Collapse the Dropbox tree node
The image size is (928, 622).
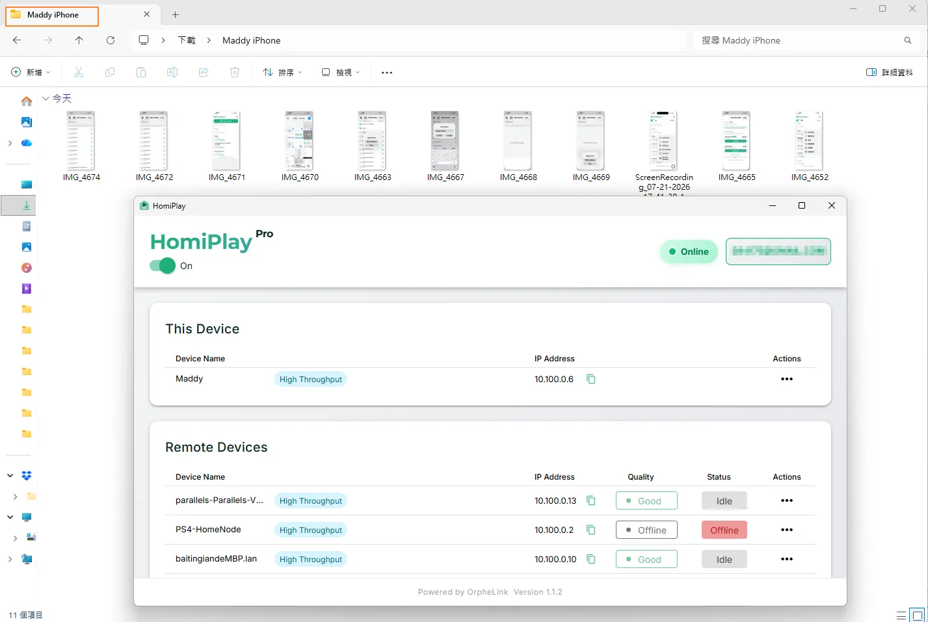(x=10, y=476)
